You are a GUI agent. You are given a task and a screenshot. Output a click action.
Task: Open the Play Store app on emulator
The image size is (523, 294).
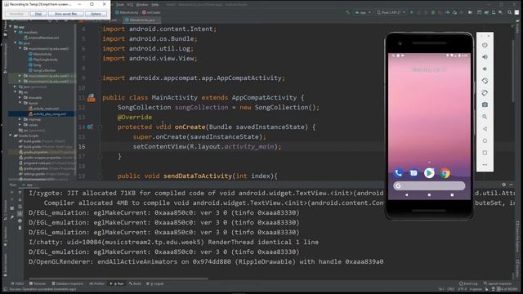pyautogui.click(x=429, y=173)
